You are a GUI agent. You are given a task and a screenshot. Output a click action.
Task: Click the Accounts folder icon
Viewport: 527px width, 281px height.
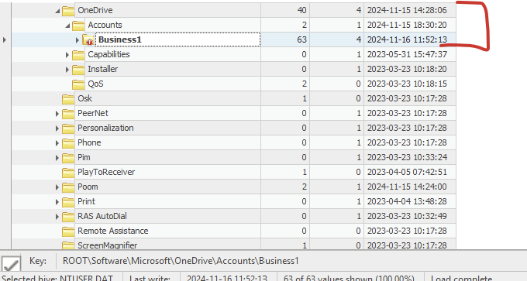pyautogui.click(x=78, y=26)
